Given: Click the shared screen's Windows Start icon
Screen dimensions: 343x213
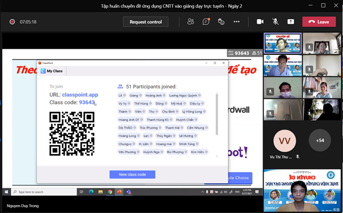Looking at the screenshot, I should (x=6, y=192).
